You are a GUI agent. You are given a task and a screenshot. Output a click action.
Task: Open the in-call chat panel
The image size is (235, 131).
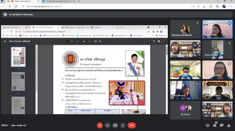tap(222, 125)
